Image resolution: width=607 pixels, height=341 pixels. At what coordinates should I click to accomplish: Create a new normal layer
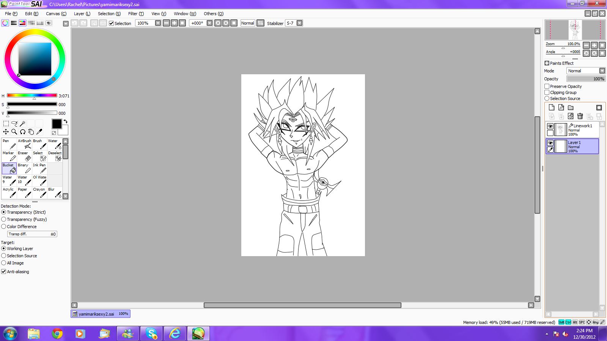[x=552, y=108]
